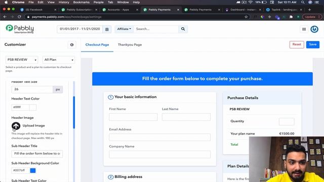This screenshot has height=182, width=324.
Task: Click the Purchase Details heading
Action: click(x=243, y=98)
